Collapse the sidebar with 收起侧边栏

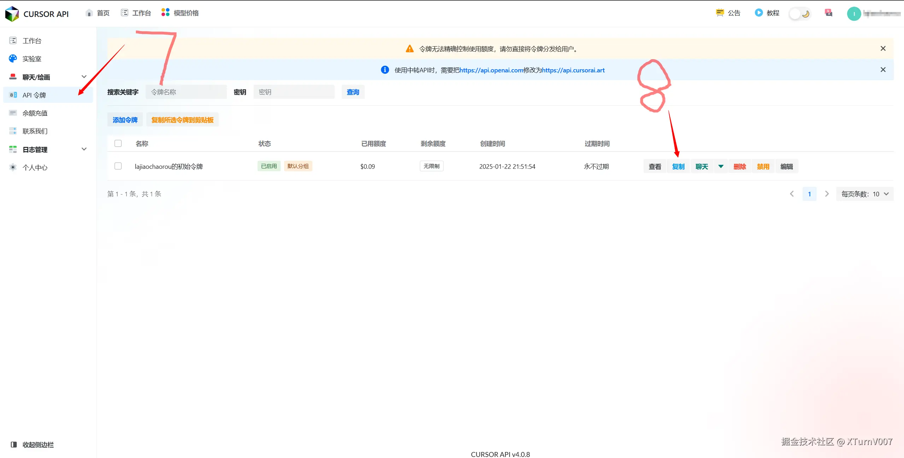click(32, 445)
